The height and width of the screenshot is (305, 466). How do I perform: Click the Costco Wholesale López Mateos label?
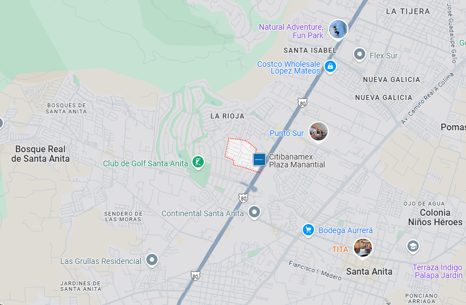tap(289, 67)
